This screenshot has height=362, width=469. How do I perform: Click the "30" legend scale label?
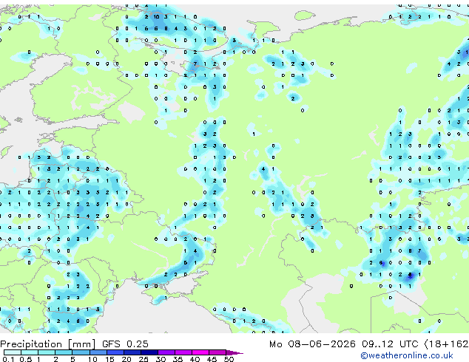tap(161, 359)
